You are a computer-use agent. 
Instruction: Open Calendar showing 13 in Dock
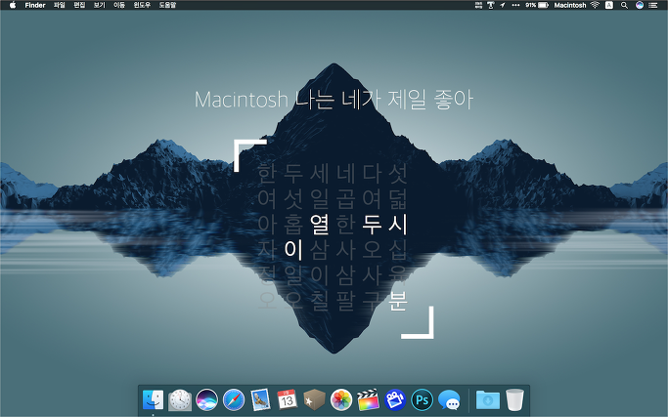[x=288, y=400]
